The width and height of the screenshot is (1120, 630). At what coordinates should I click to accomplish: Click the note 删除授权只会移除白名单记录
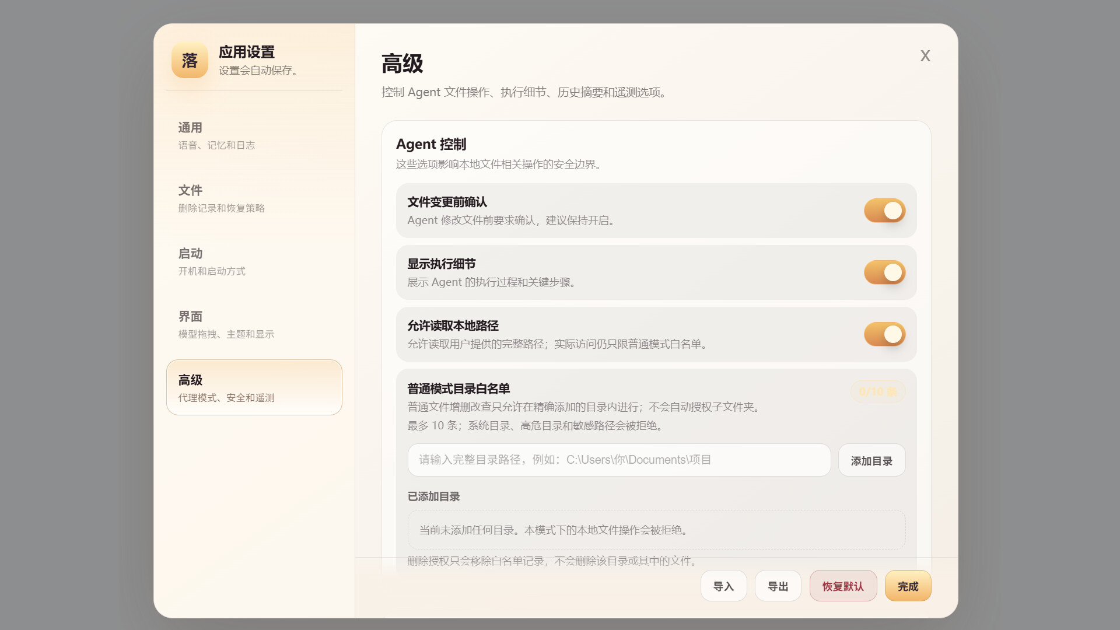(554, 561)
